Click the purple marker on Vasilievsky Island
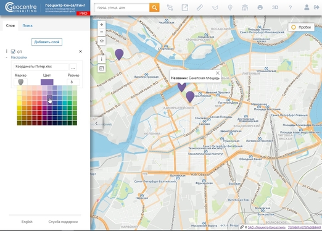This screenshot has width=322, height=231. coord(119,54)
